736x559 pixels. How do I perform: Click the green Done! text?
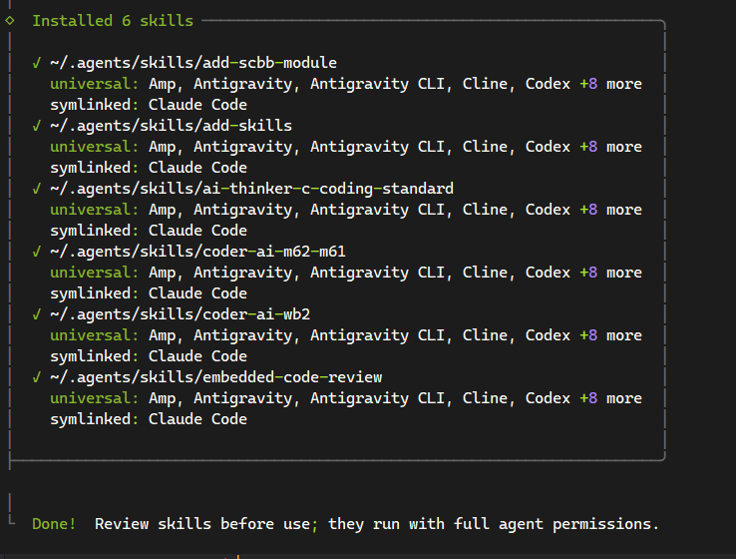click(54, 524)
